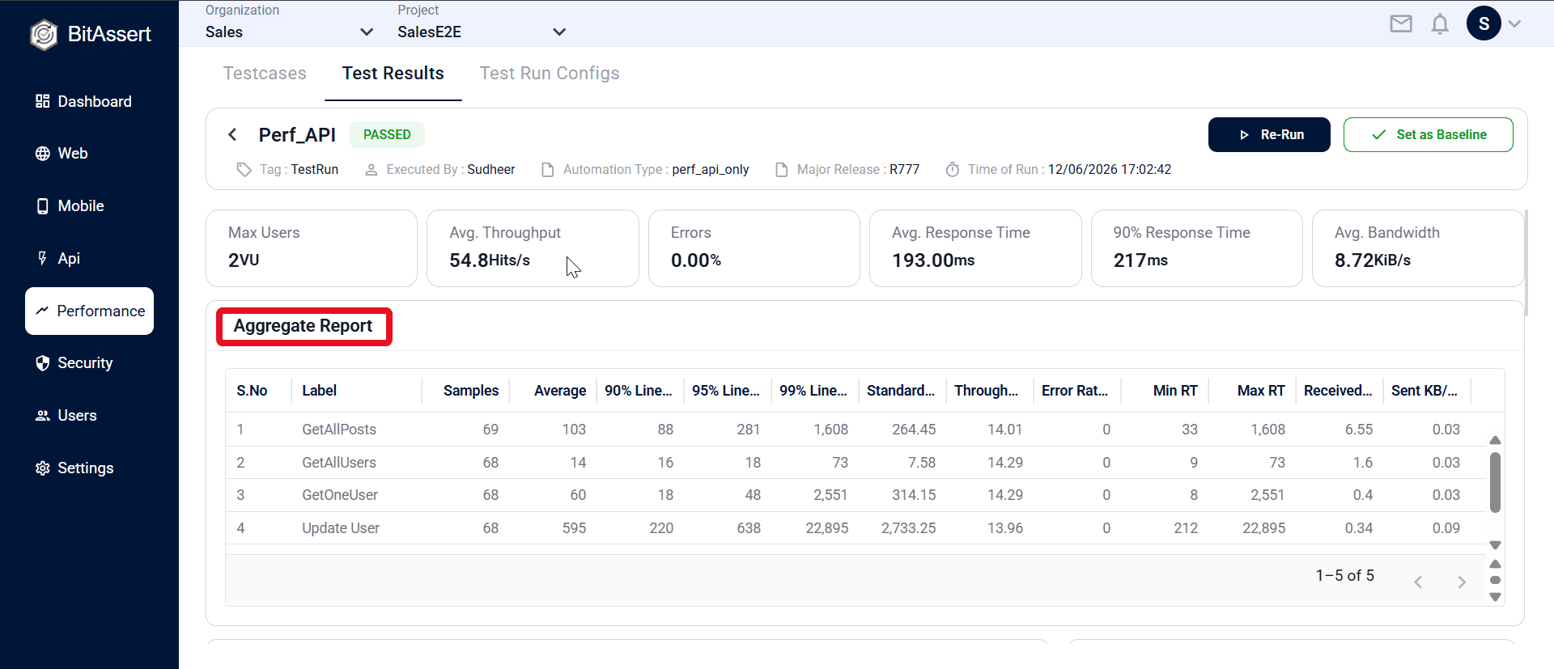The width and height of the screenshot is (1554, 669).
Task: Go back using the arrow beside Perf_API
Action: 232,135
